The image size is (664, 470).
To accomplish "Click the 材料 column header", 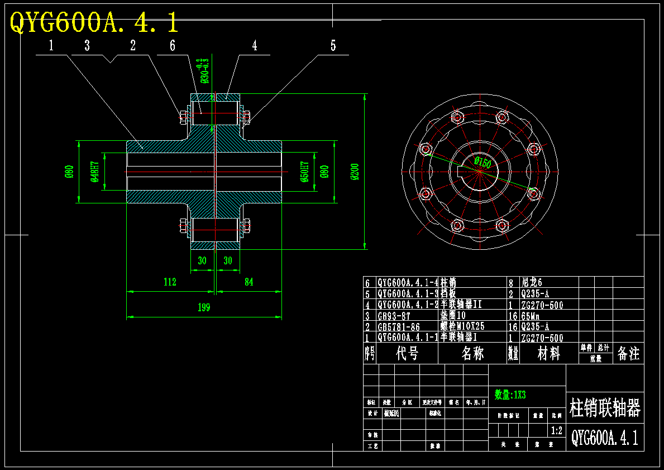I will [549, 353].
